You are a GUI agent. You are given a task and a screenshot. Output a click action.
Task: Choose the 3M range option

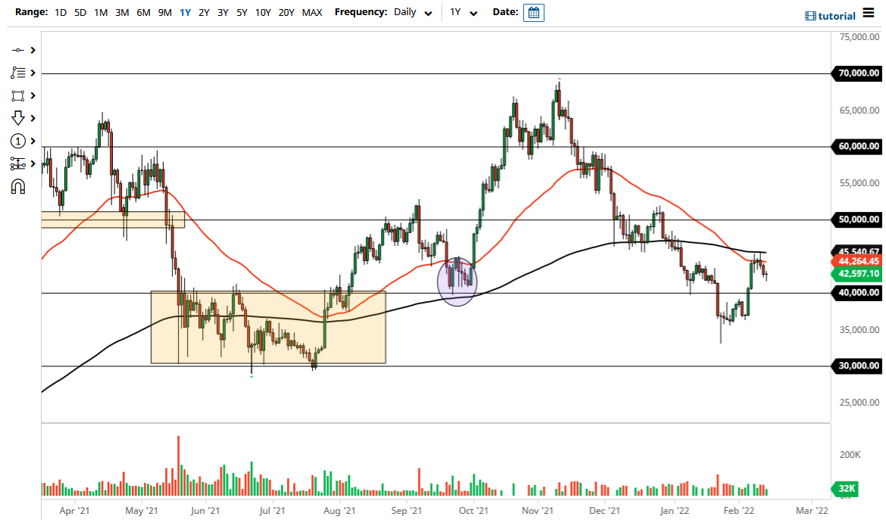coord(121,12)
